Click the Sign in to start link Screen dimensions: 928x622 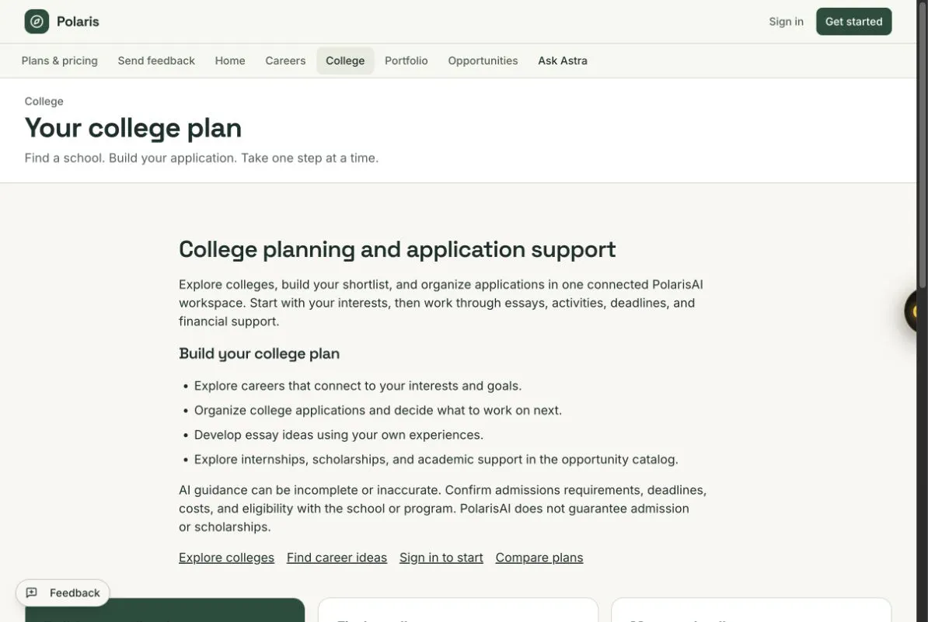tap(441, 558)
